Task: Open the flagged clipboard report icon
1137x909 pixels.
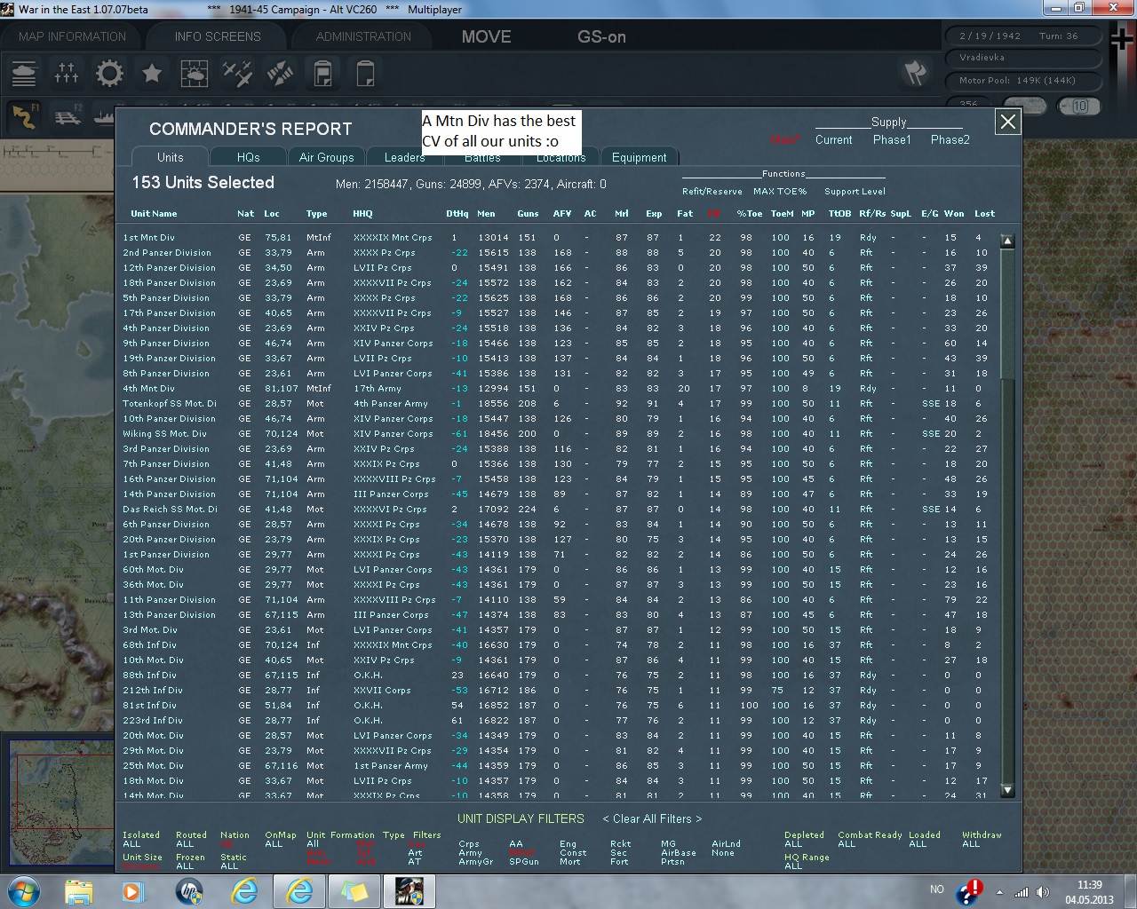Action: (x=322, y=73)
